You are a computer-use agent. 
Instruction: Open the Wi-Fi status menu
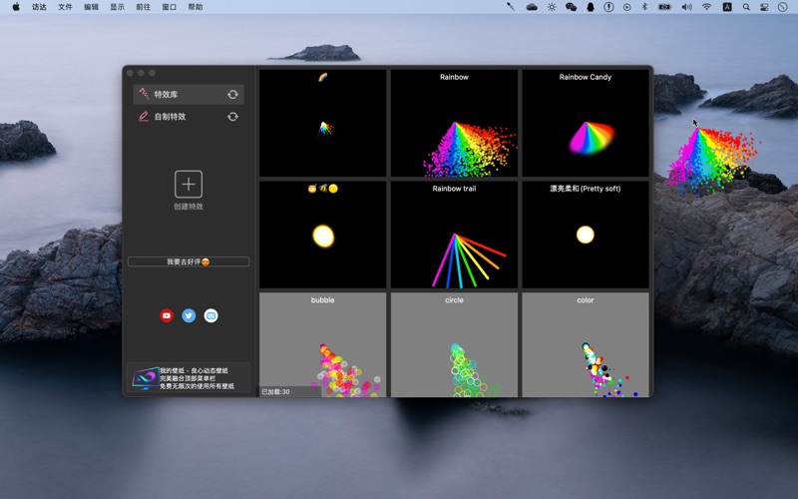pyautogui.click(x=706, y=7)
